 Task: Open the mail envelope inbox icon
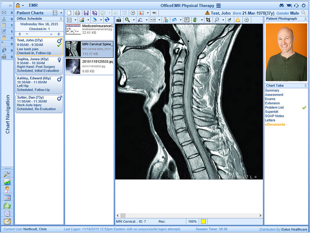coord(4,12)
